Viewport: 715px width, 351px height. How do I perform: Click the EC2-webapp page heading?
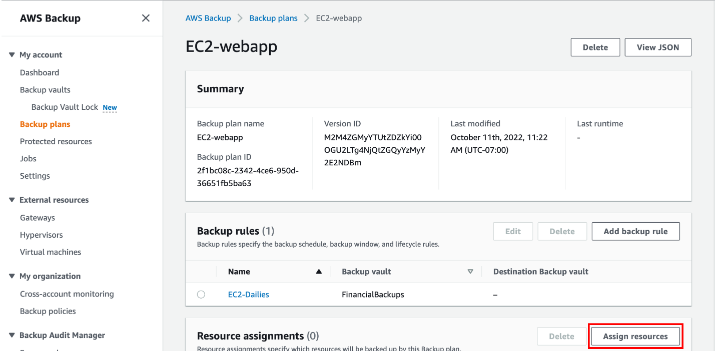pyautogui.click(x=231, y=46)
